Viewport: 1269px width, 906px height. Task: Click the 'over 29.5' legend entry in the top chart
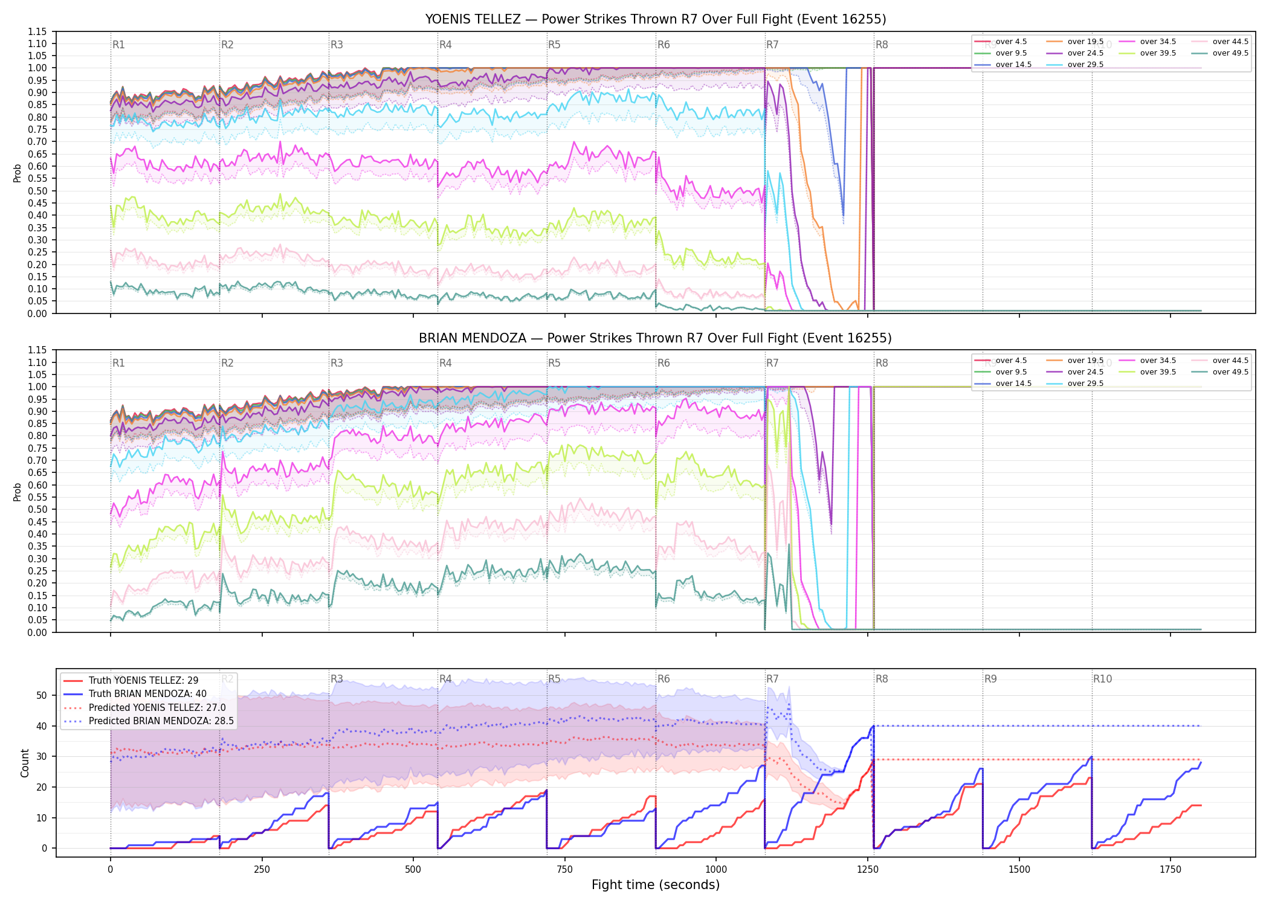point(1075,65)
